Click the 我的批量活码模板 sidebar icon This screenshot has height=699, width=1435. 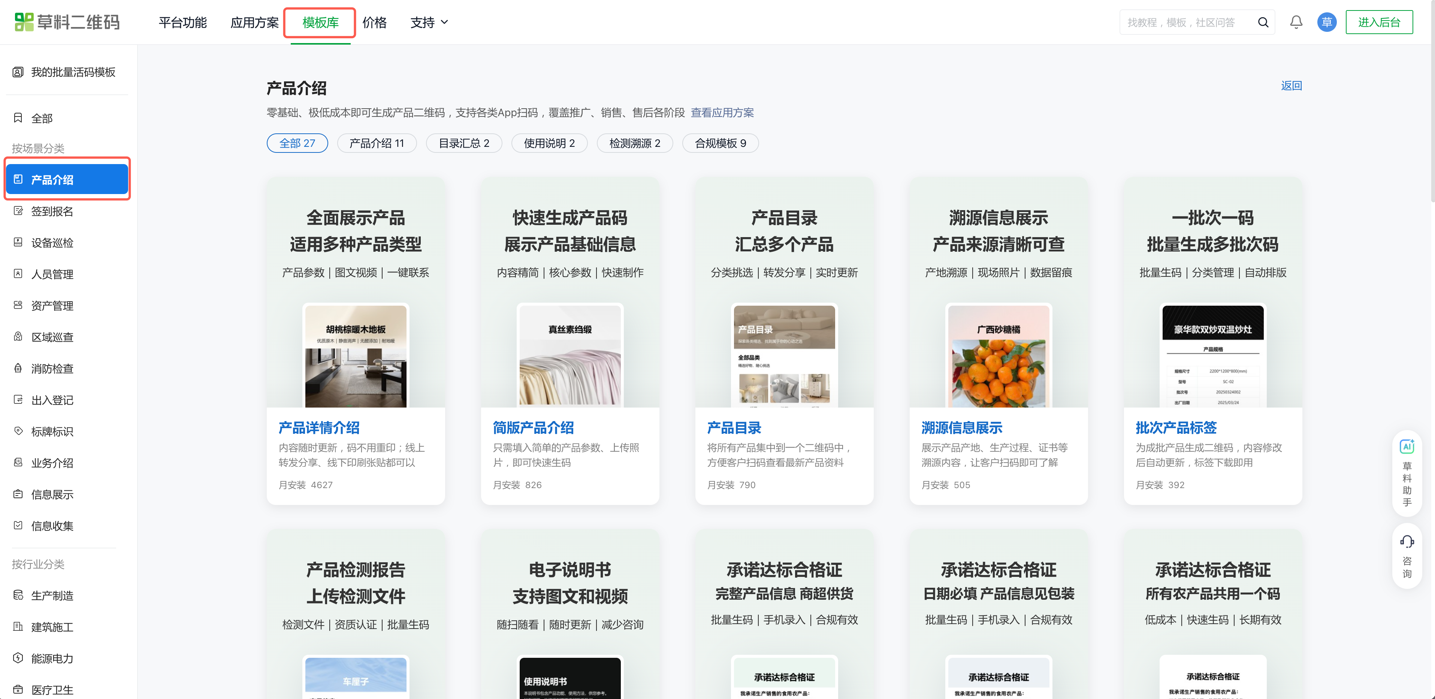(18, 72)
